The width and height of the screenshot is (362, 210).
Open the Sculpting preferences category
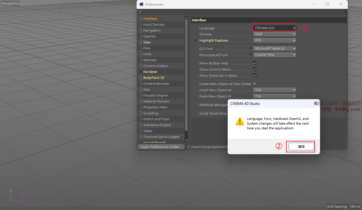coord(151,113)
